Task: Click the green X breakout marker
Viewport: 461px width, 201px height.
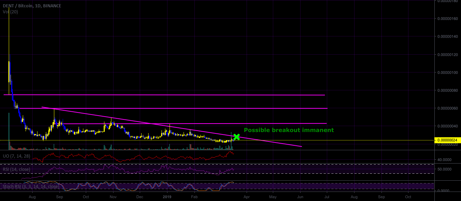Action: (x=236, y=137)
